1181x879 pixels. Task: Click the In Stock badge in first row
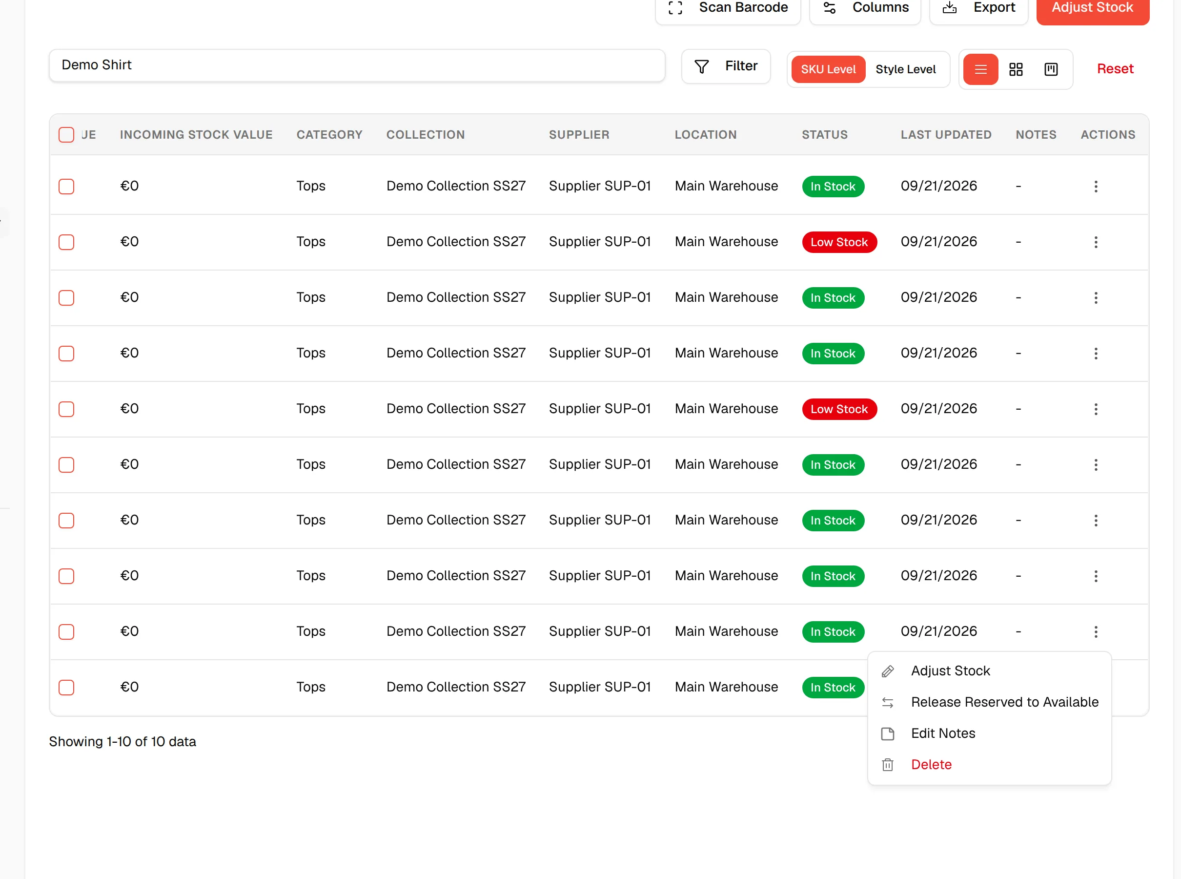(x=833, y=186)
